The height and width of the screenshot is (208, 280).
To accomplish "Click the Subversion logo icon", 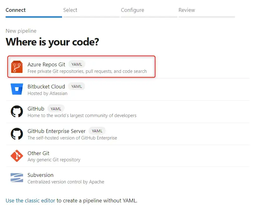I will pos(17,178).
